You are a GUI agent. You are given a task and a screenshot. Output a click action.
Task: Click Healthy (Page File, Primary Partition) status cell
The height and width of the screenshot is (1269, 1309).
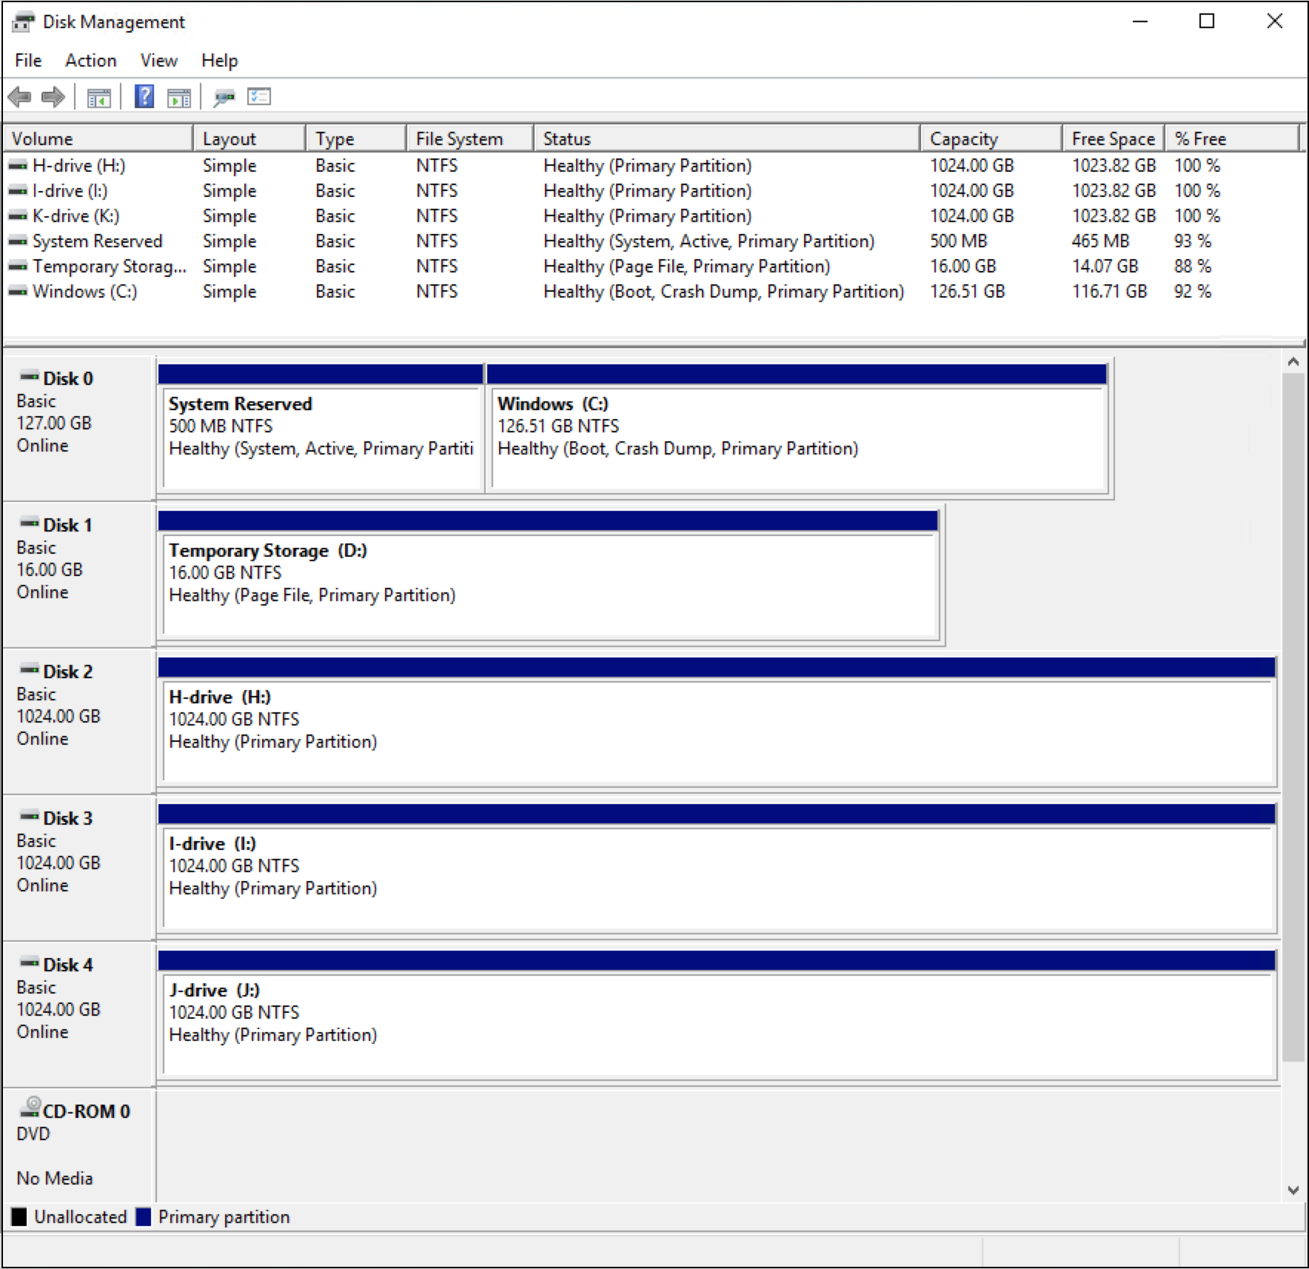tap(686, 267)
